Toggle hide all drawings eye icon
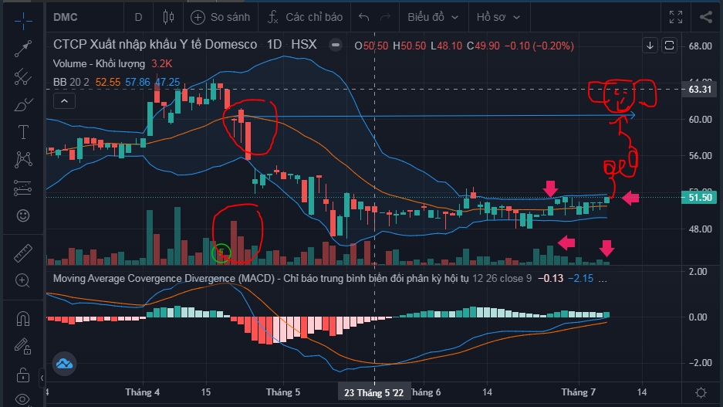This screenshot has width=723, height=407. (23, 400)
